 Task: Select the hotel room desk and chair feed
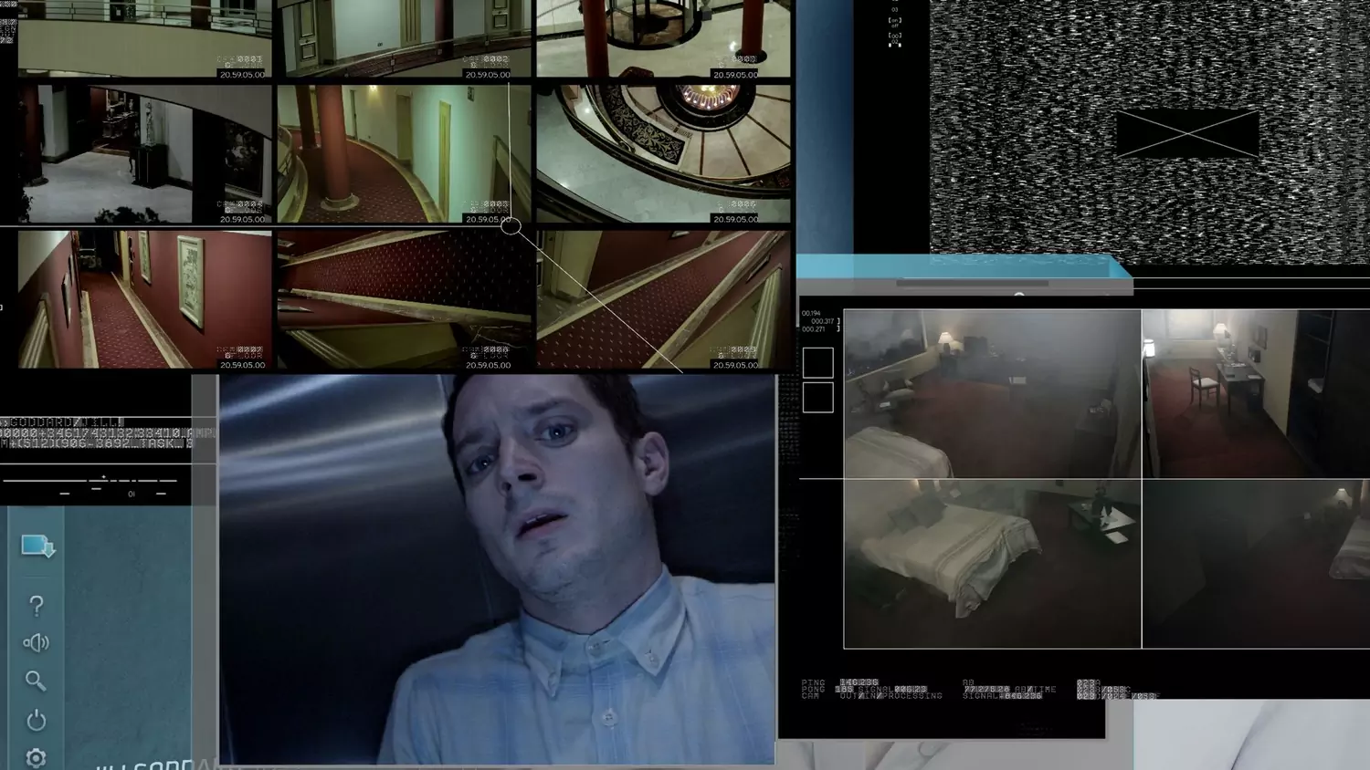pyautogui.click(x=1256, y=393)
